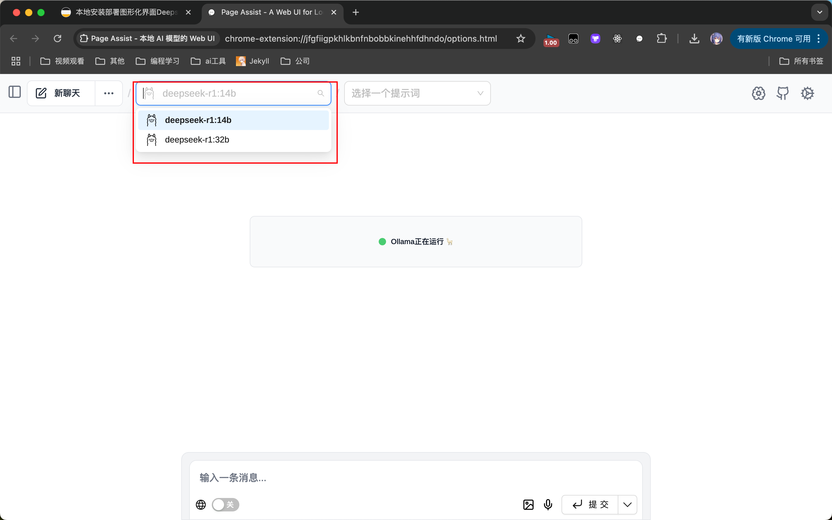Expand the submit options chevron

coord(627,504)
